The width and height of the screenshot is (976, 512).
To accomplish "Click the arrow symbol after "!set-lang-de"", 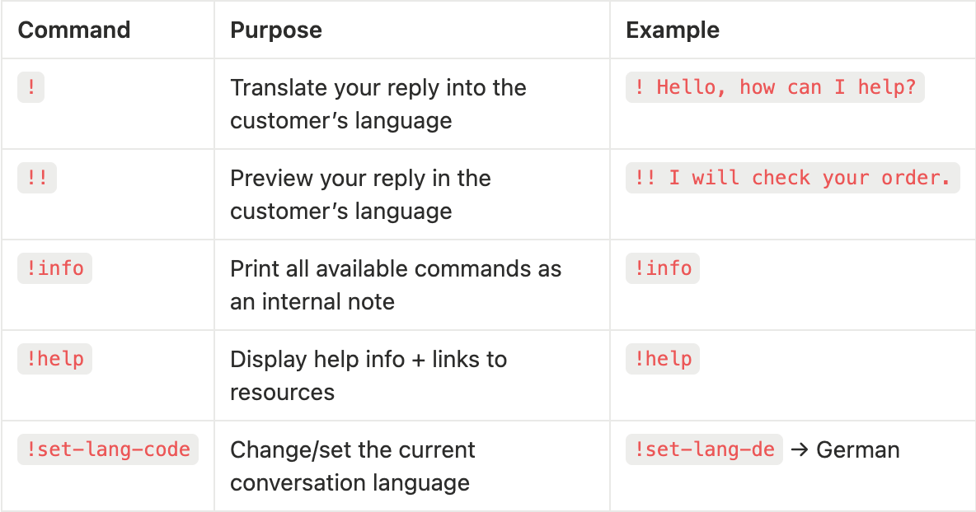I will [x=799, y=450].
